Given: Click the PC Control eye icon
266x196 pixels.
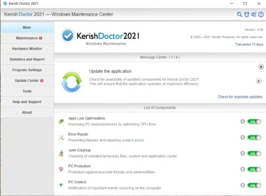Looking at the screenshot, I should 61,185.
